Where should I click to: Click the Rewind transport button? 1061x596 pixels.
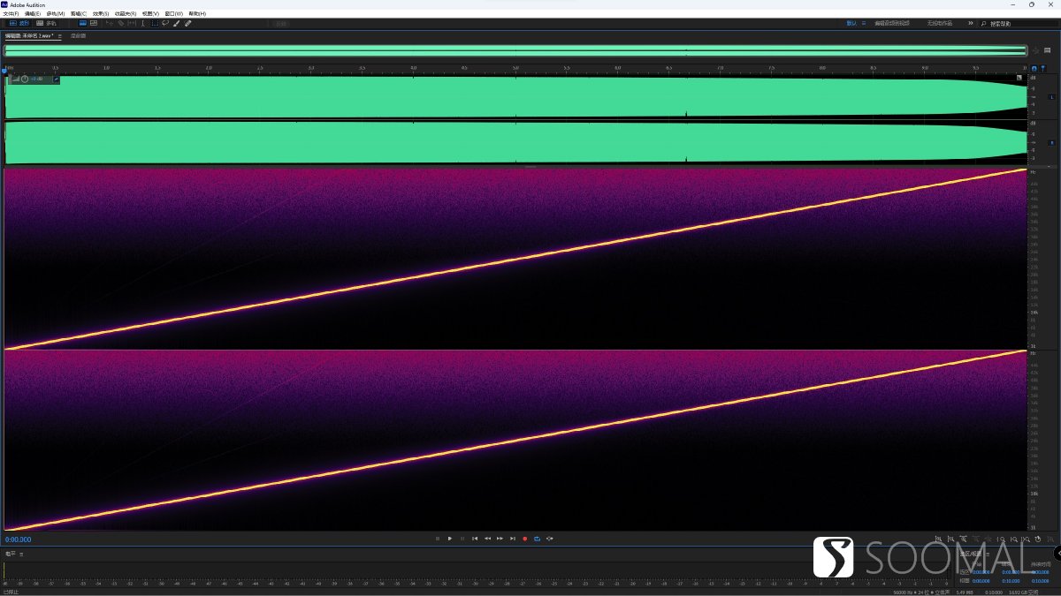tap(487, 539)
